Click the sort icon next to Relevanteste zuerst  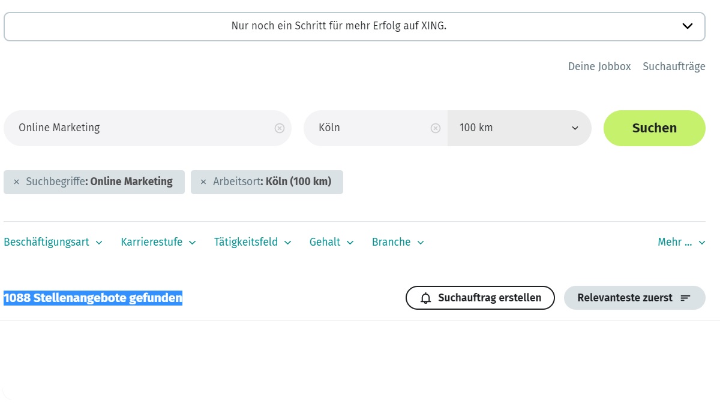click(x=687, y=297)
